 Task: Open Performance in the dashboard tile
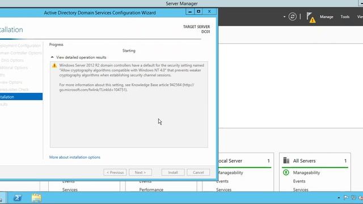click(151, 190)
